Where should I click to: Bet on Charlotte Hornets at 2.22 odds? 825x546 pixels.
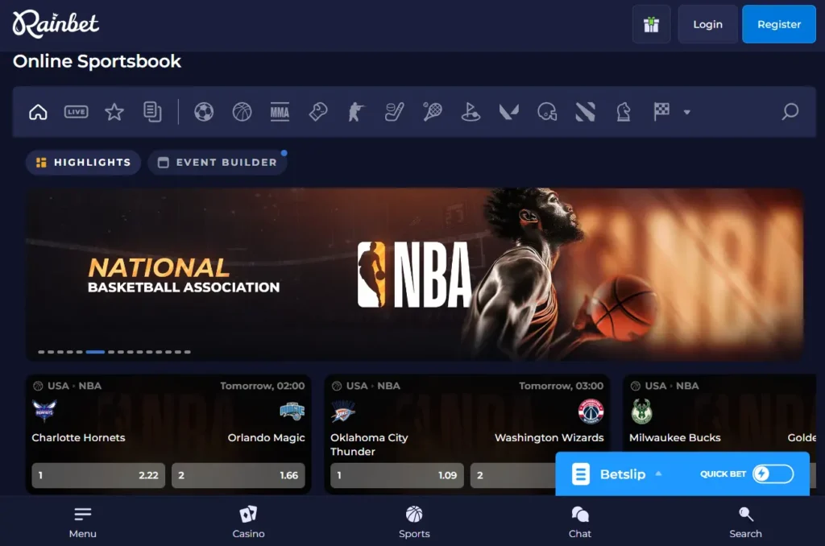97,475
